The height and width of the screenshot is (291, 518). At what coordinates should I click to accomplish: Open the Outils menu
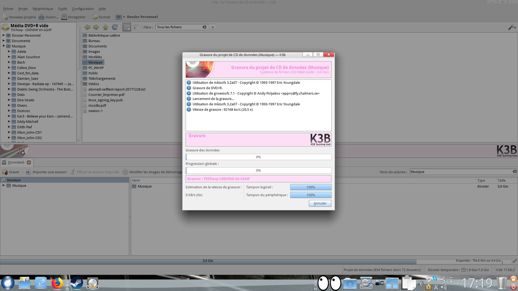tap(62, 9)
